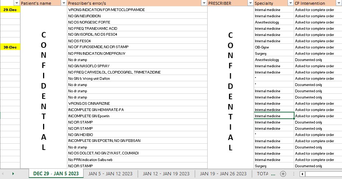This screenshot has width=342, height=179.
Task: Select the yellow 29-Dec date cell
Action: 10,10
